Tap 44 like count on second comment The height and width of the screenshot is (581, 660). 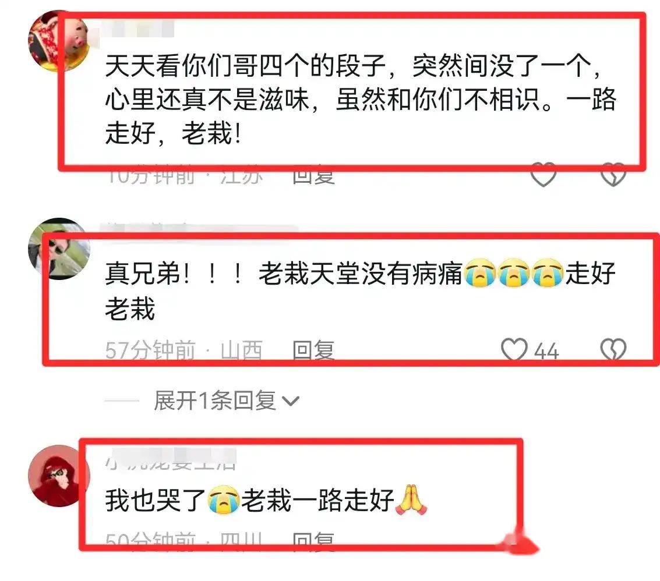tap(546, 351)
